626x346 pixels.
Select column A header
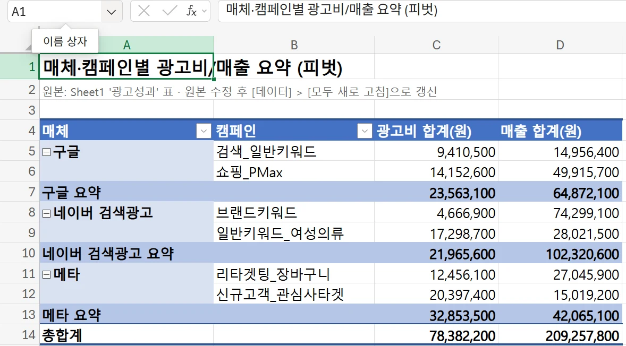click(126, 45)
